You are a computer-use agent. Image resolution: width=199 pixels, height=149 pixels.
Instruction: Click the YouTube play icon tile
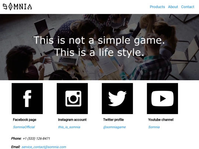pyautogui.click(x=163, y=99)
